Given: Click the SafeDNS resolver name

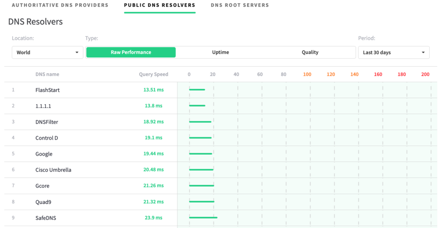Looking at the screenshot, I should point(46,218).
